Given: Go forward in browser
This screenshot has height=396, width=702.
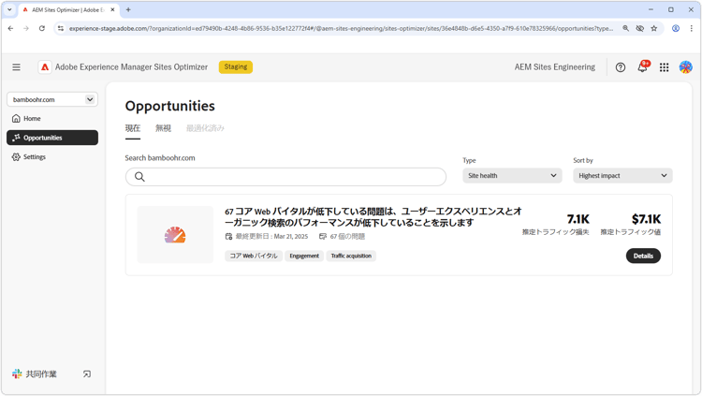Looking at the screenshot, I should 26,28.
